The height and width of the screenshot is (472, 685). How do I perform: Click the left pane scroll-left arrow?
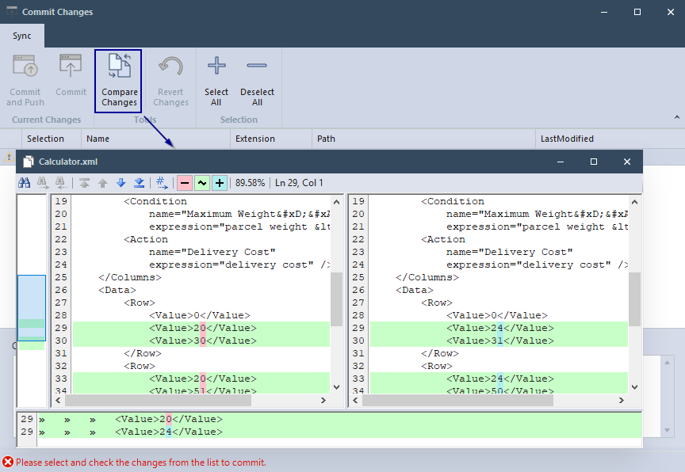pyautogui.click(x=58, y=400)
